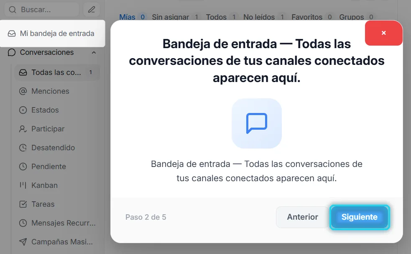Open the Grupos tab

tap(356, 17)
